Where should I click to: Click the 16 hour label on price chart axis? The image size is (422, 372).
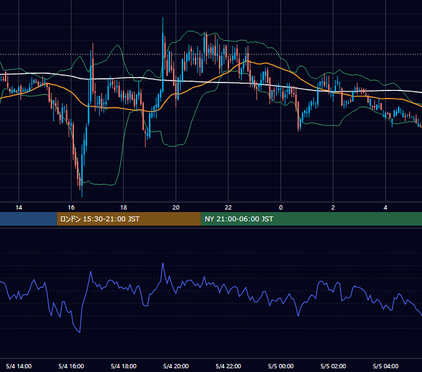click(71, 208)
